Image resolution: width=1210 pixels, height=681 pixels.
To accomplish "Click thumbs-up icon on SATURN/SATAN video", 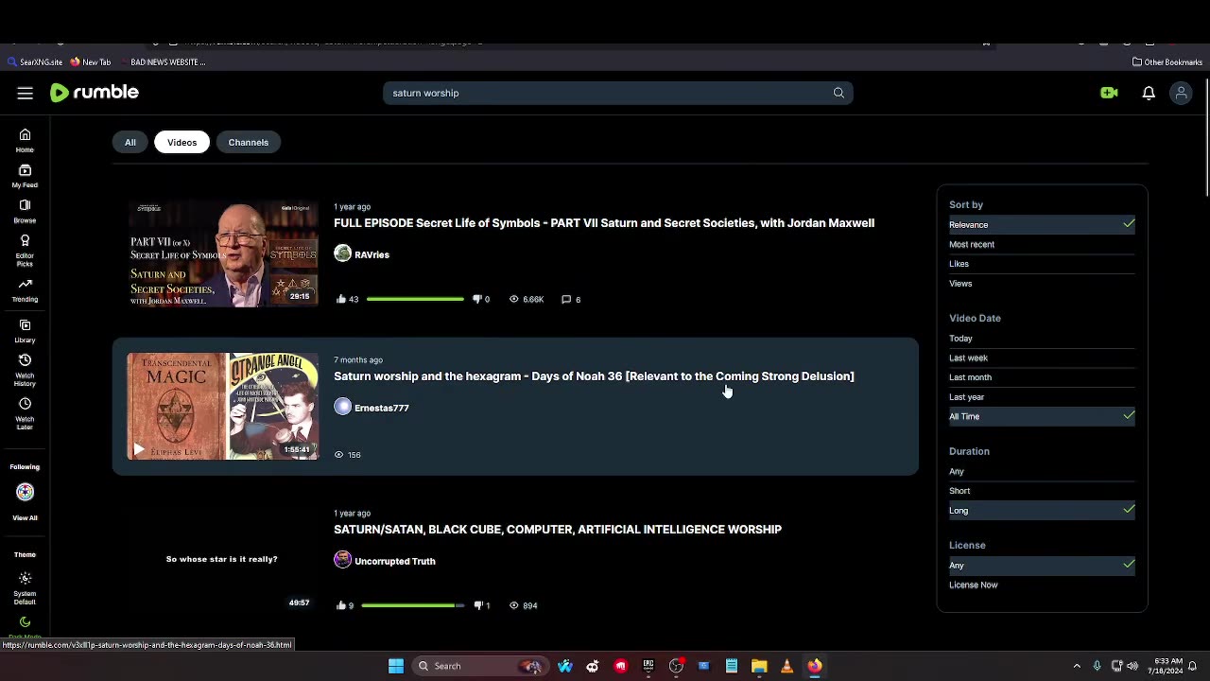I will (x=340, y=605).
